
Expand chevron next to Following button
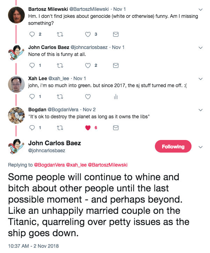[200, 147]
